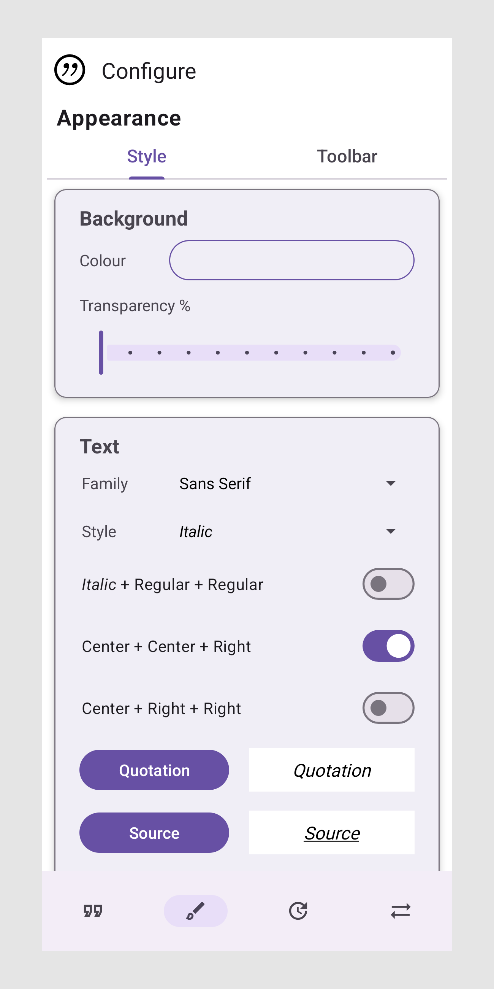The width and height of the screenshot is (494, 989).
Task: Open the Italic text style selector
Action: click(x=284, y=532)
